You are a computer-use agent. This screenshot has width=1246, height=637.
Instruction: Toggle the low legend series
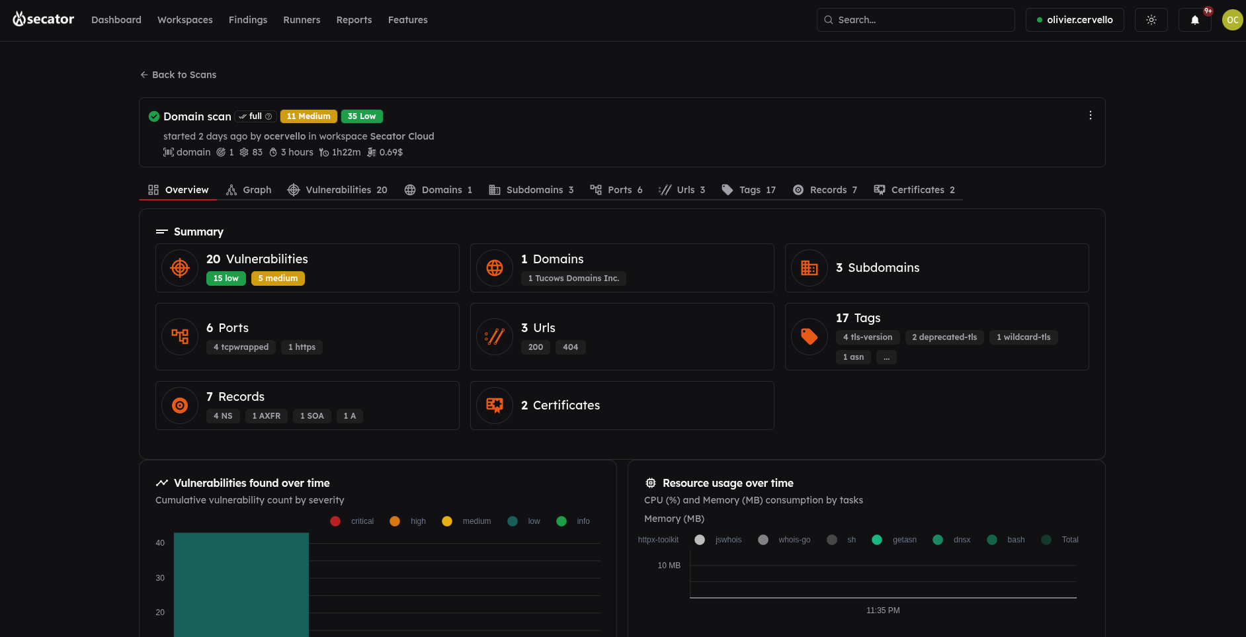click(524, 521)
